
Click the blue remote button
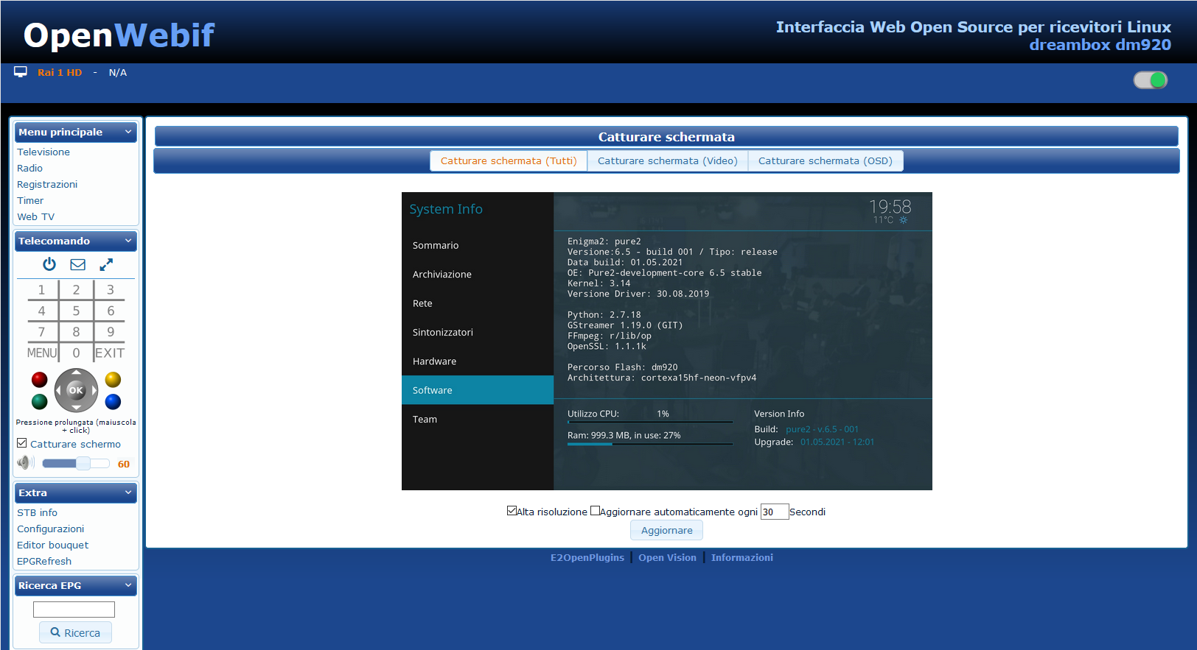click(x=113, y=401)
